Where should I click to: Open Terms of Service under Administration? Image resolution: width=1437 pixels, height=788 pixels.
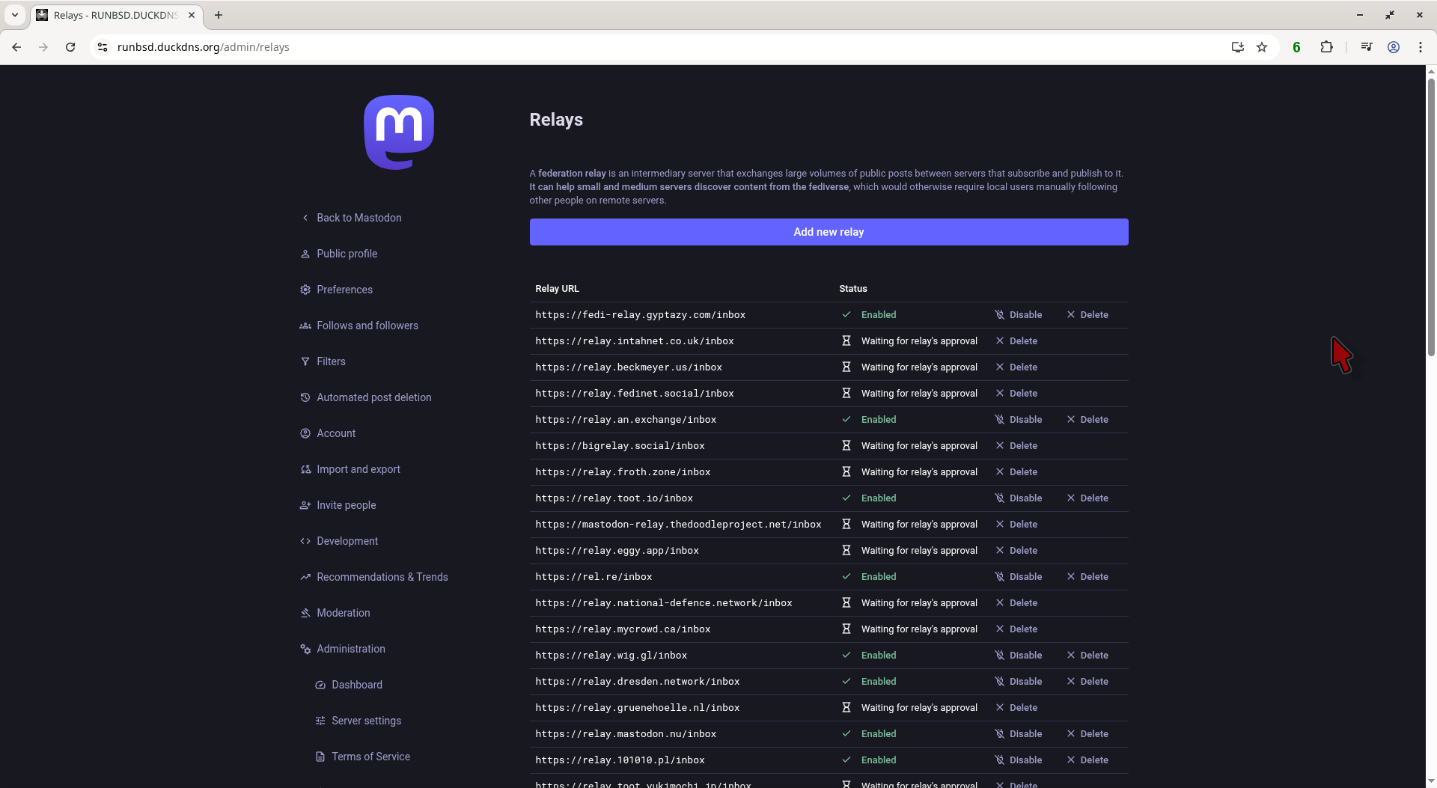(x=363, y=757)
